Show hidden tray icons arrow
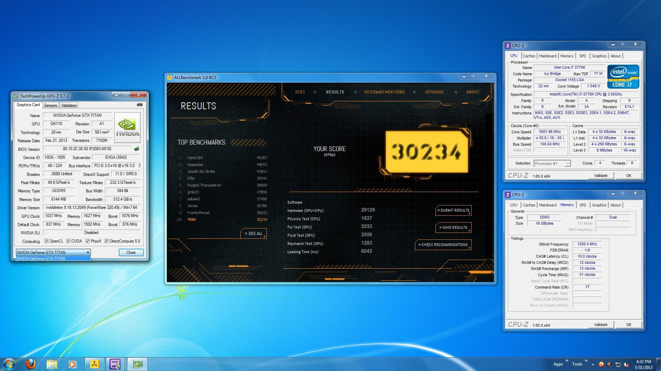 coord(593,364)
